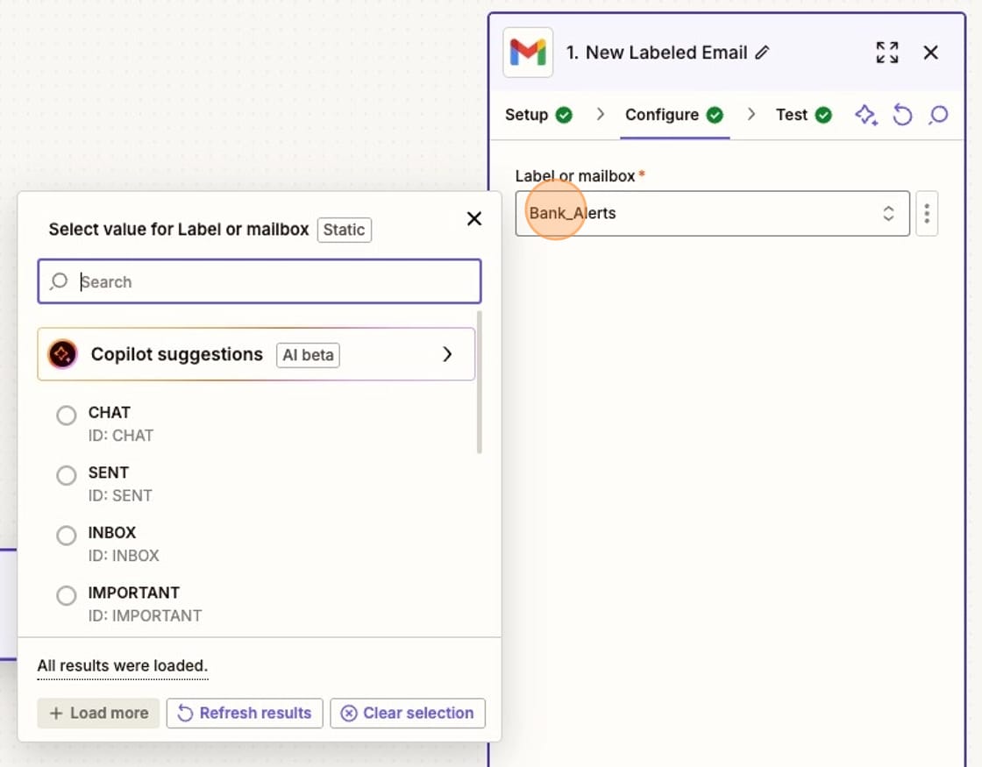982x767 pixels.
Task: Click the circular refresh icon in the step toolbar
Action: (903, 115)
